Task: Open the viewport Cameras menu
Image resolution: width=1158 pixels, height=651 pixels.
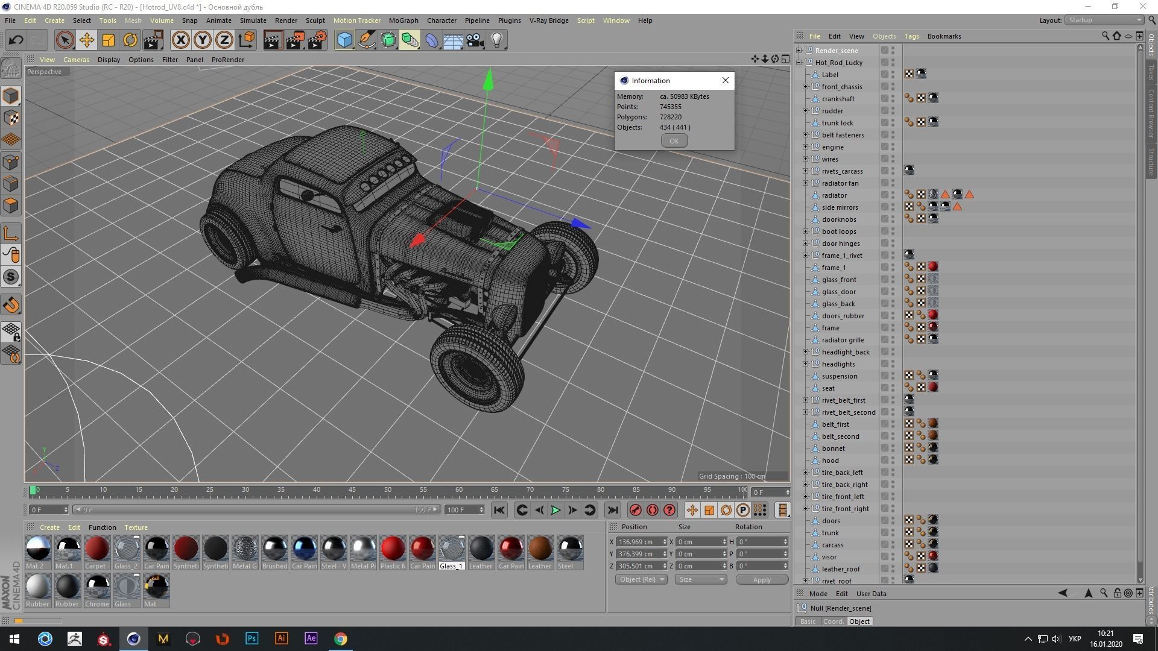Action: [76, 60]
